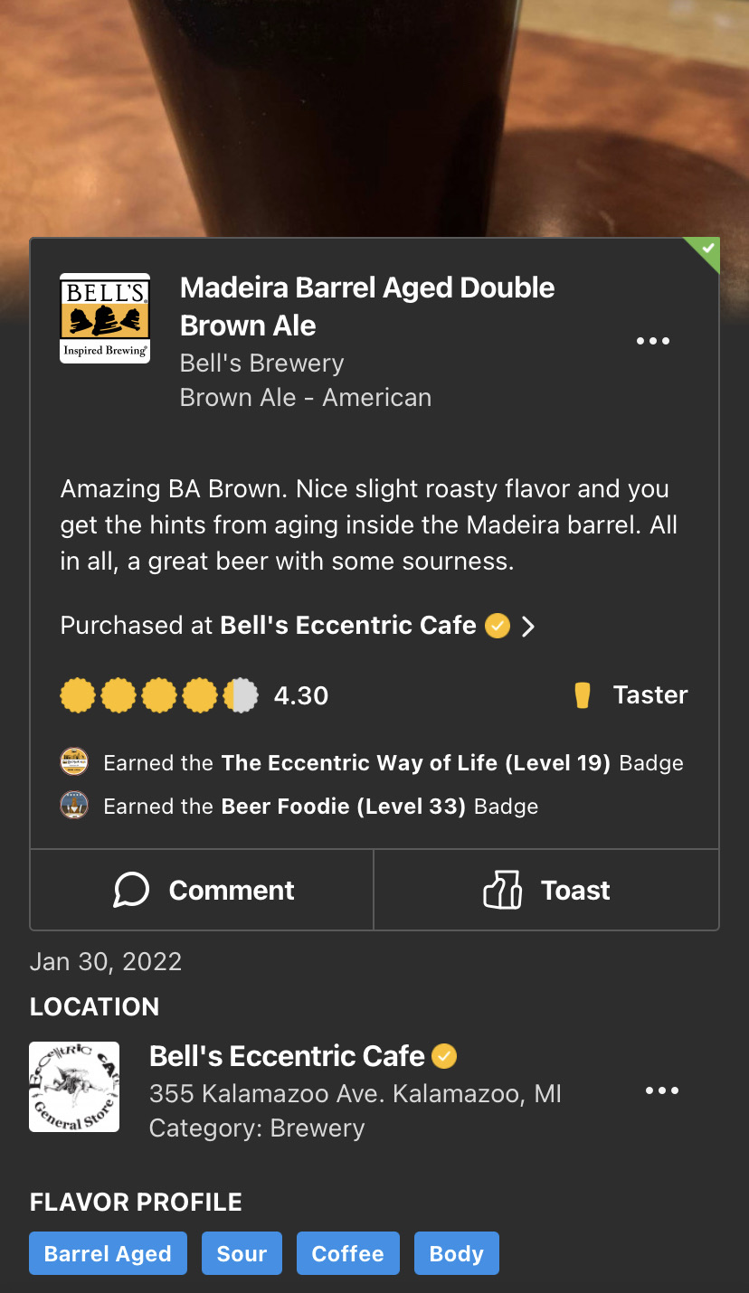Screen dimensions: 749x1293
Task: Tap the Bell's Brewery logo icon
Action: [105, 318]
